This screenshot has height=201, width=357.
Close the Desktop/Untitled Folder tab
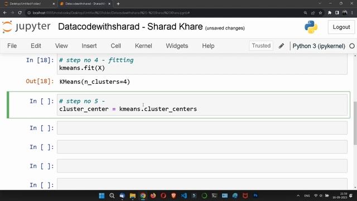click(54, 4)
